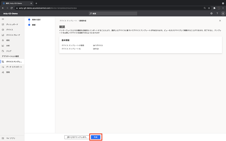Click the CAT-G3 template name value
The width and height of the screenshot is (226, 141).
pos(96,49)
